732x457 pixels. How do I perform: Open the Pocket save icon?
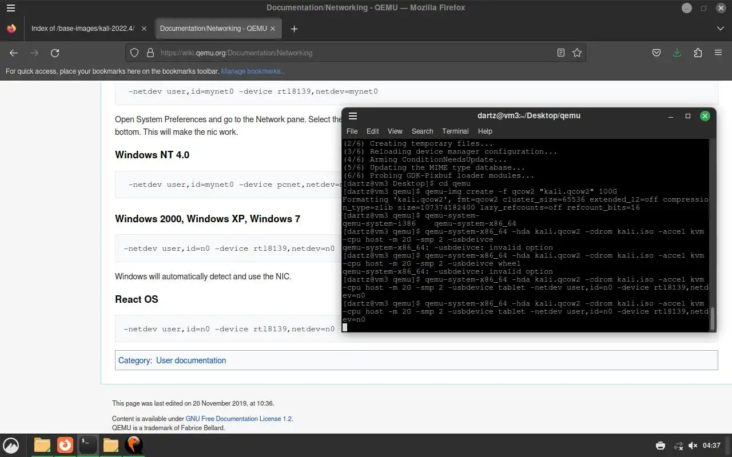(x=657, y=53)
